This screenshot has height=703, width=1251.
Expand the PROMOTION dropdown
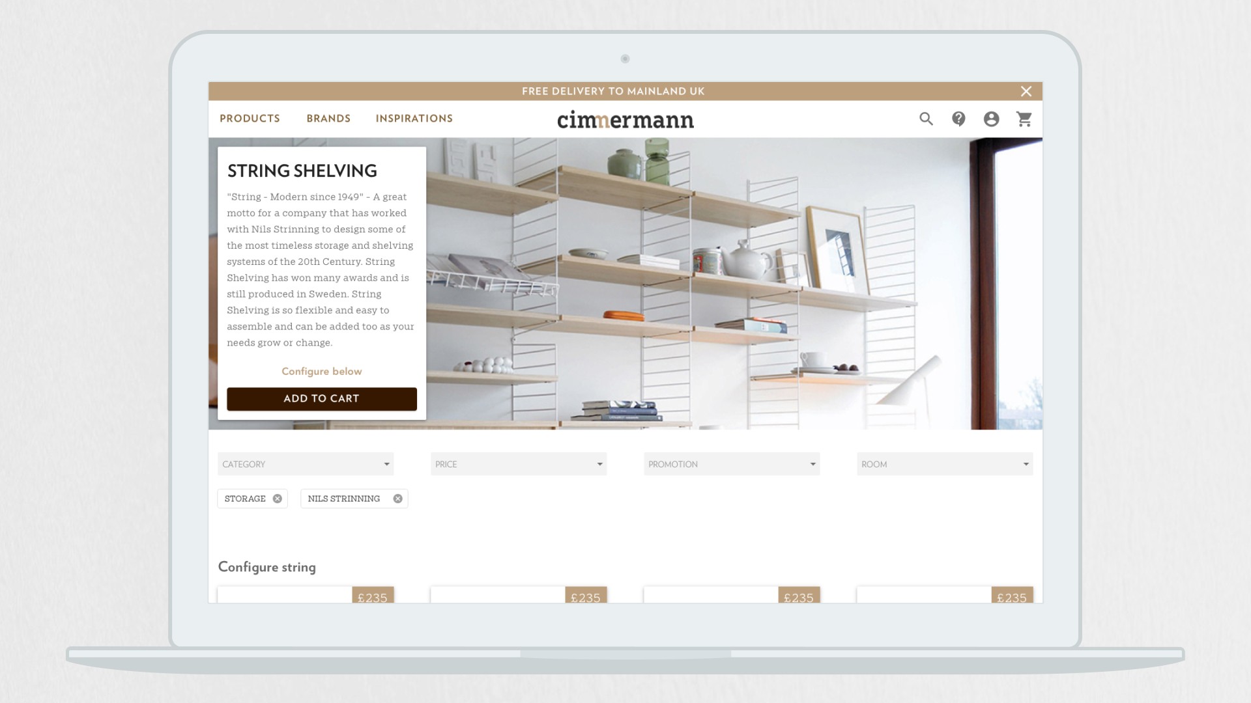[732, 464]
